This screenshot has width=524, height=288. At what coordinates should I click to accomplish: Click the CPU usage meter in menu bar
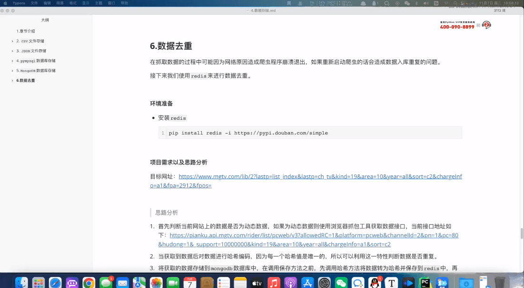312,3
